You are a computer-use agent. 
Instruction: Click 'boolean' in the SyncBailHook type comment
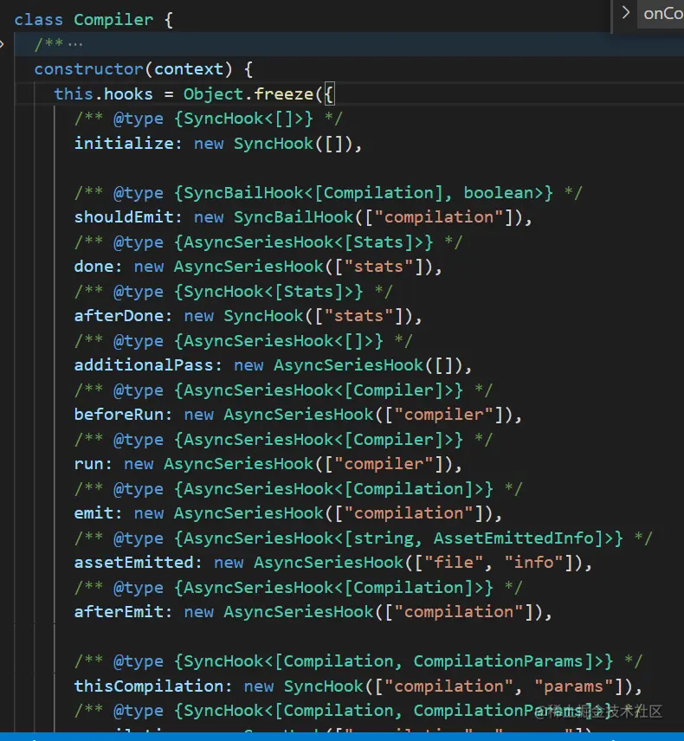pos(499,192)
